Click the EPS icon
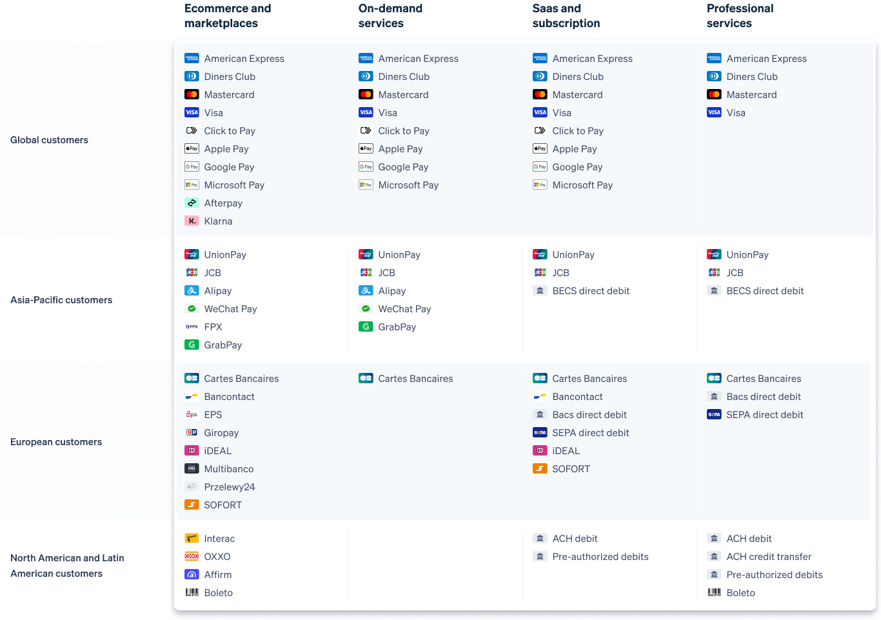The height and width of the screenshot is (620, 881). [x=192, y=414]
